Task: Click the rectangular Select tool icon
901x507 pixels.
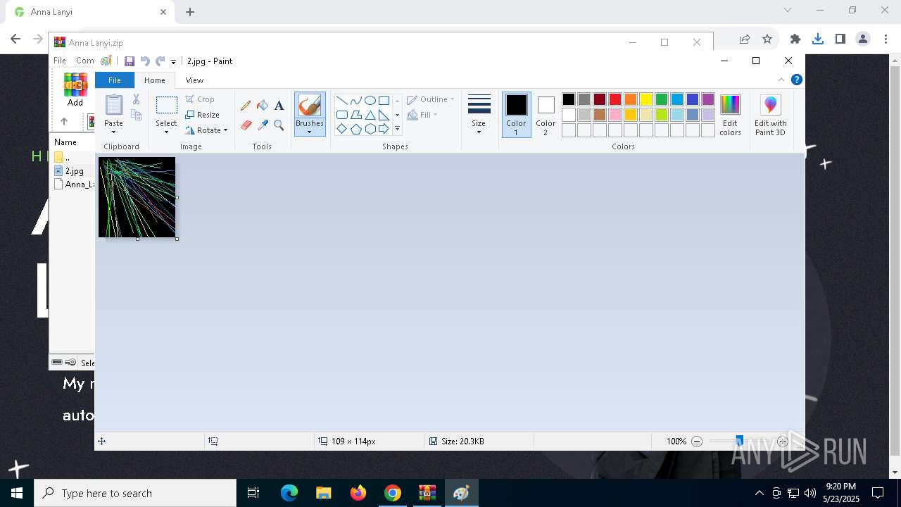Action: coord(167,106)
